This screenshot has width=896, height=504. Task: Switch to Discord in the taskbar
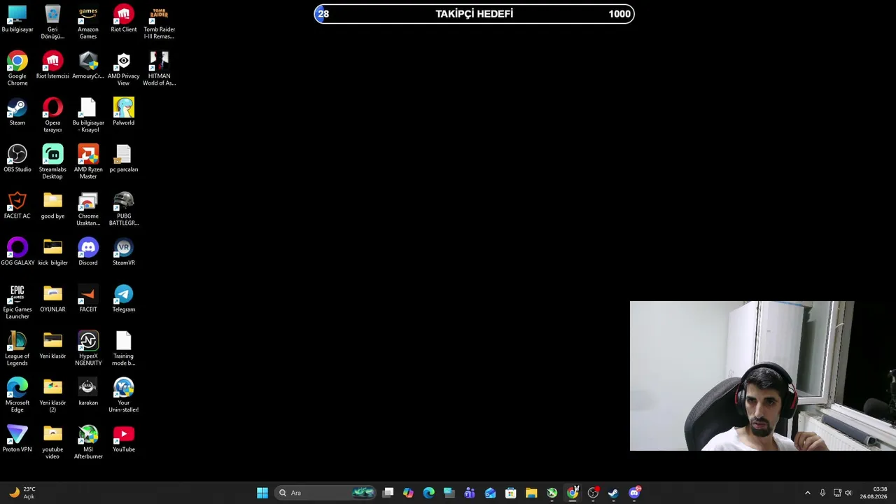coord(634,493)
